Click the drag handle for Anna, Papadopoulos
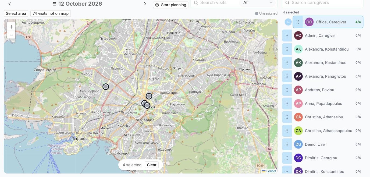Image resolution: width=370 pixels, height=177 pixels. click(287, 104)
